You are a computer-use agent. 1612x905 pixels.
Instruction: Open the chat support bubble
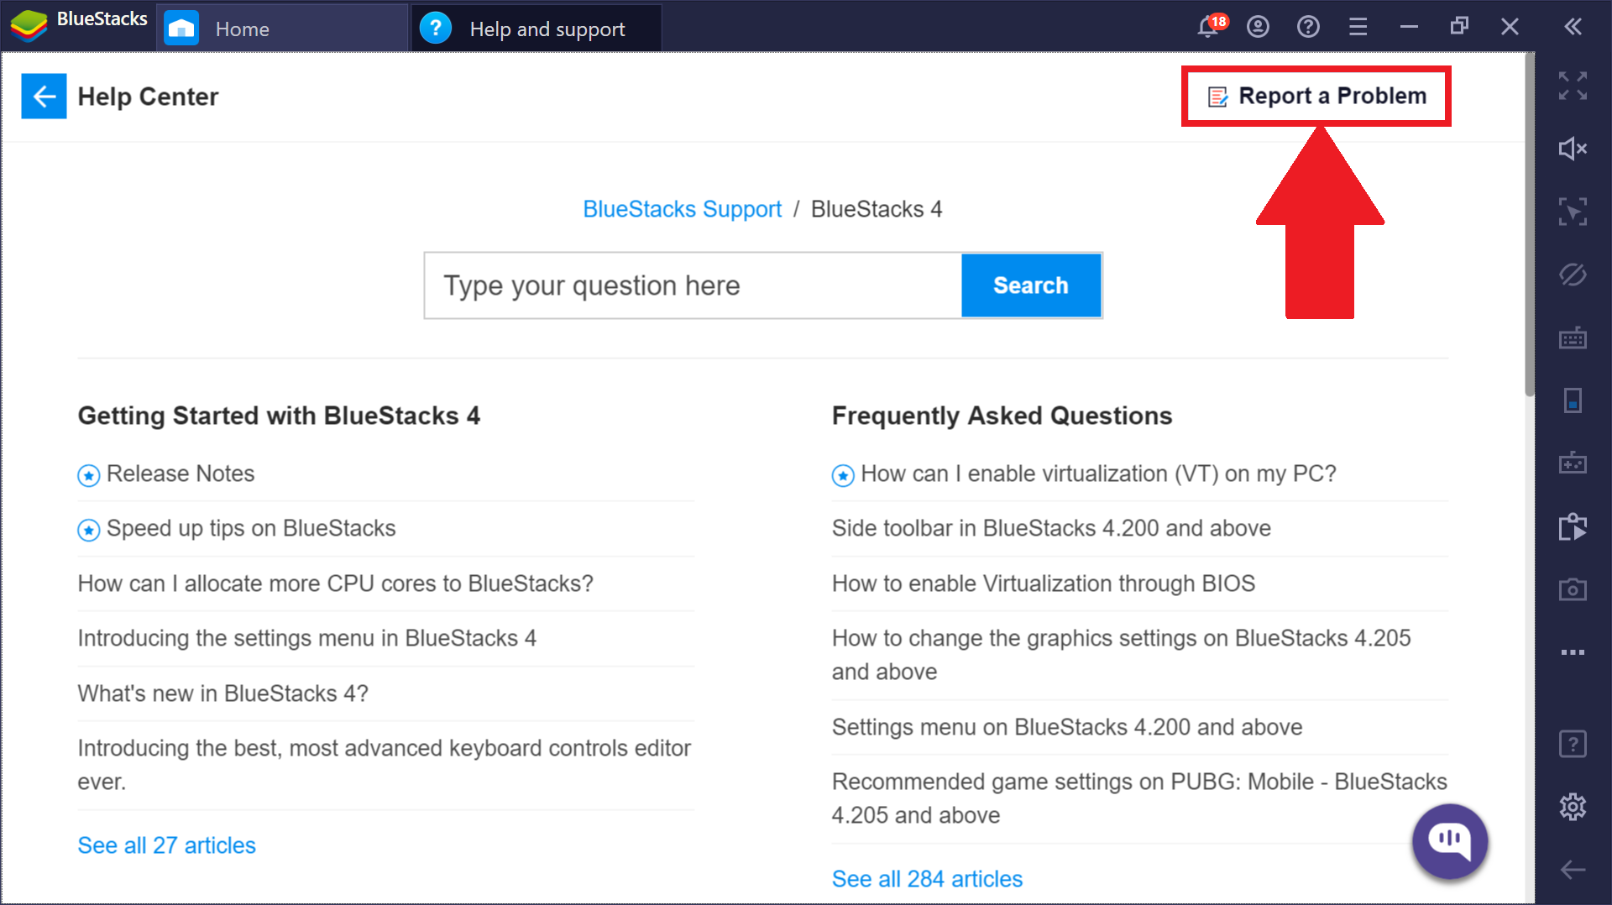1450,841
